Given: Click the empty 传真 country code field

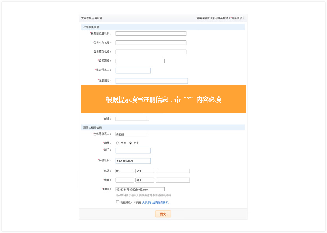Looking at the screenshot, I should coord(125,180).
